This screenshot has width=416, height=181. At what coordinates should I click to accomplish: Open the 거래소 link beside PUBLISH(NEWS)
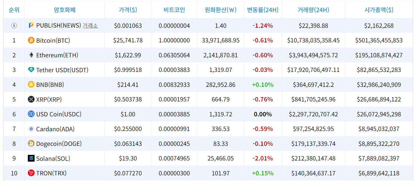pyautogui.click(x=90, y=26)
